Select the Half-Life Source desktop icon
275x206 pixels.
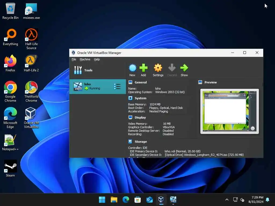(31, 39)
